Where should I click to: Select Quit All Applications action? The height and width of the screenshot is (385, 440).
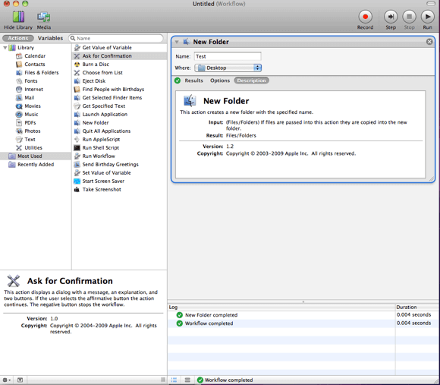[x=106, y=131]
